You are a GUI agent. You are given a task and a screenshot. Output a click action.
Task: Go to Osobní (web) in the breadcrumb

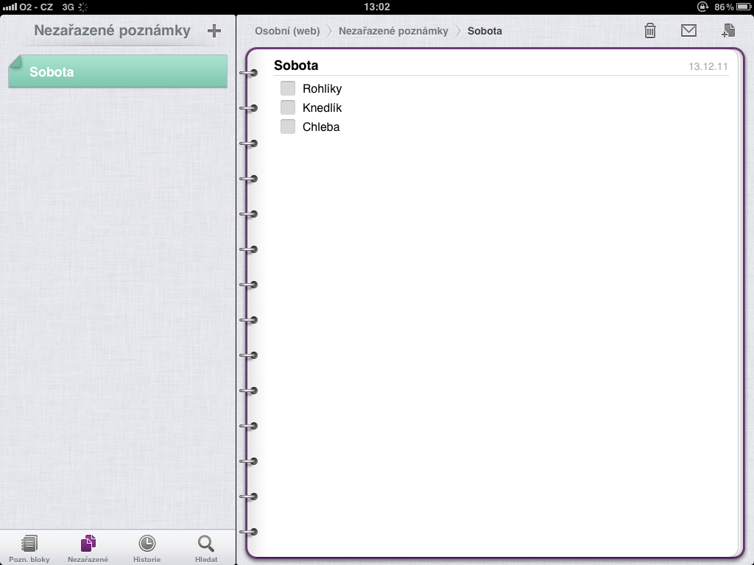[x=287, y=31]
